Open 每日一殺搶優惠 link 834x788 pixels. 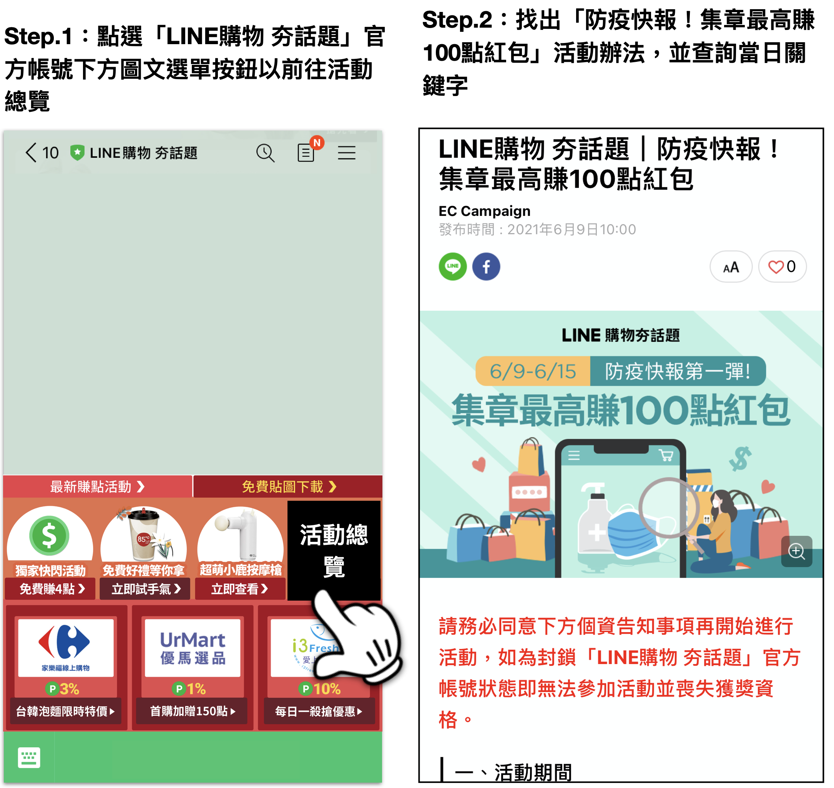319,711
